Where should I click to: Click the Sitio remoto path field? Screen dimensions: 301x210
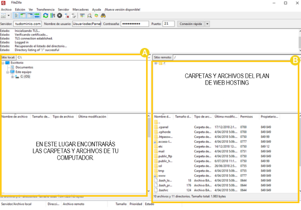click(x=236, y=57)
